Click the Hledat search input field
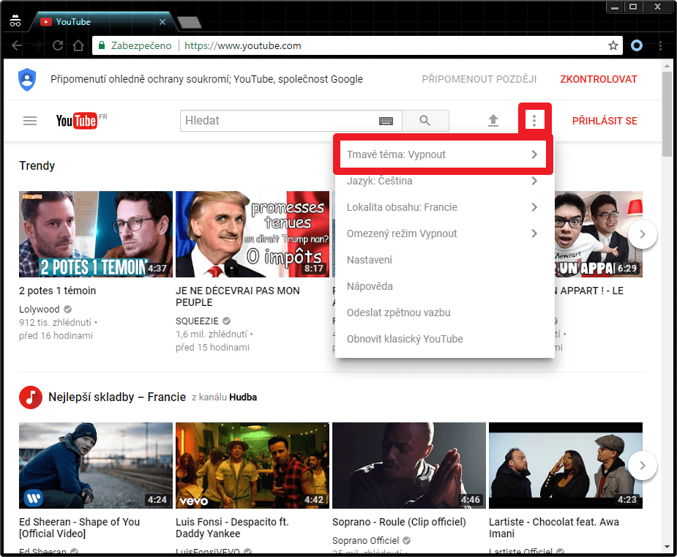 point(280,121)
